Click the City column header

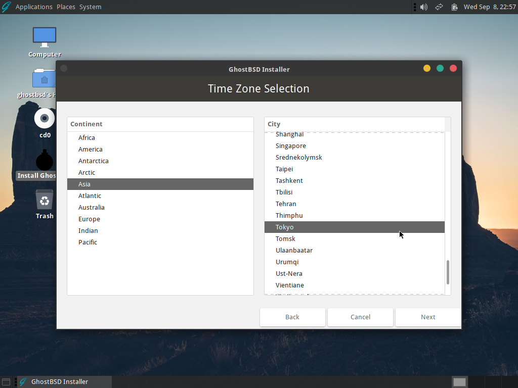click(x=355, y=124)
